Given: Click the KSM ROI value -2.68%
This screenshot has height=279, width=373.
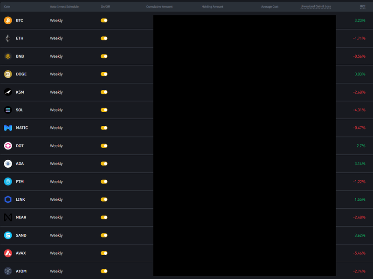Looking at the screenshot, I should [x=359, y=92].
